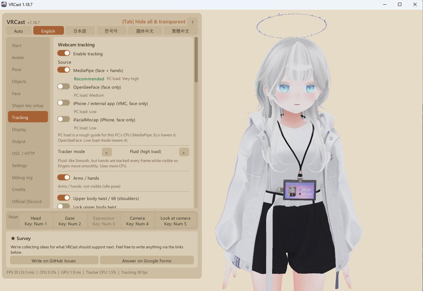Click the Tracking 30 fps status entry
The width and height of the screenshot is (423, 291).
(134, 272)
